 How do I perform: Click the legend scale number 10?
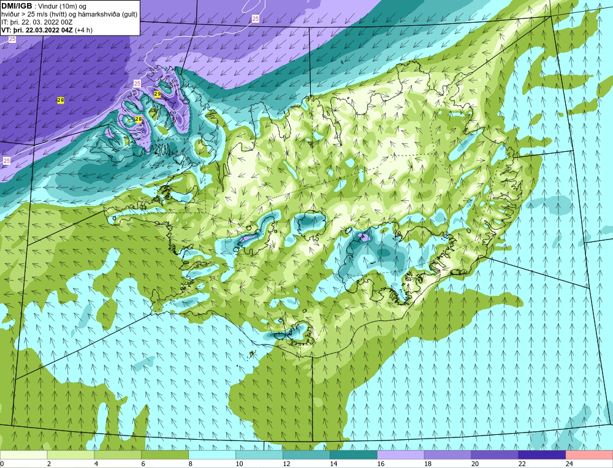click(239, 464)
